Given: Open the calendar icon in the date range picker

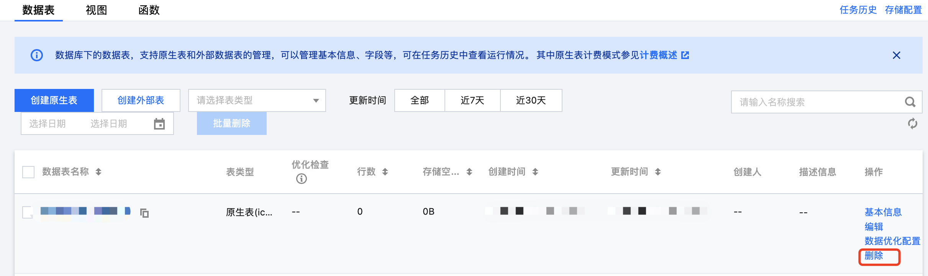Looking at the screenshot, I should 159,124.
